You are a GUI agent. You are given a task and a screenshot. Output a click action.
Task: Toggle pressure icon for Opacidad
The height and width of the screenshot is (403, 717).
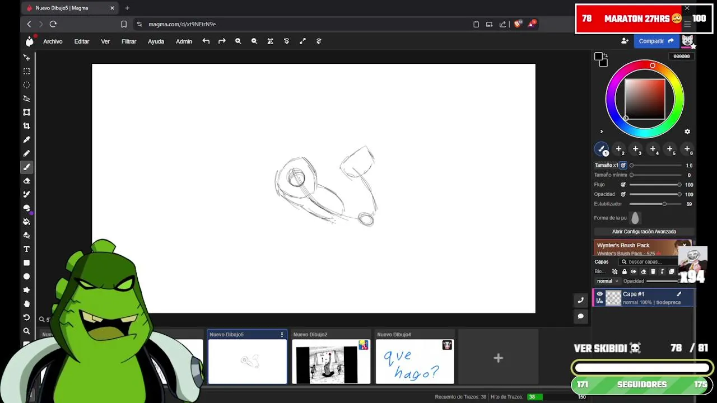623,194
